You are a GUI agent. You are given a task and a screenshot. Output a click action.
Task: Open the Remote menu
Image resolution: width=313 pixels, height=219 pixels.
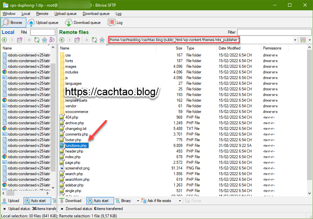42,14
